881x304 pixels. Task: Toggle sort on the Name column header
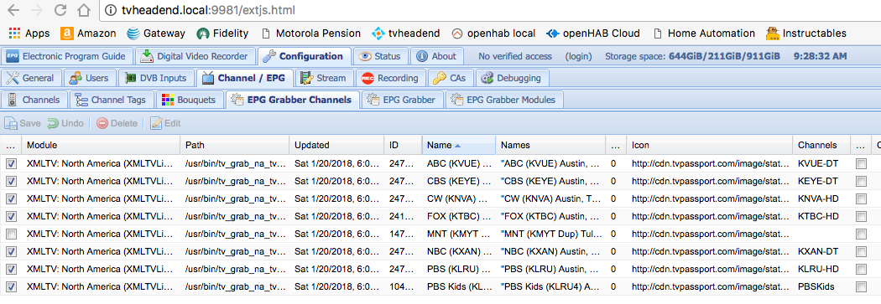point(458,145)
